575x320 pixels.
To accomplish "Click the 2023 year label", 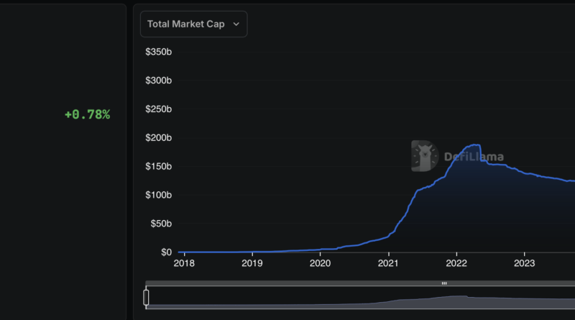I will (x=525, y=263).
